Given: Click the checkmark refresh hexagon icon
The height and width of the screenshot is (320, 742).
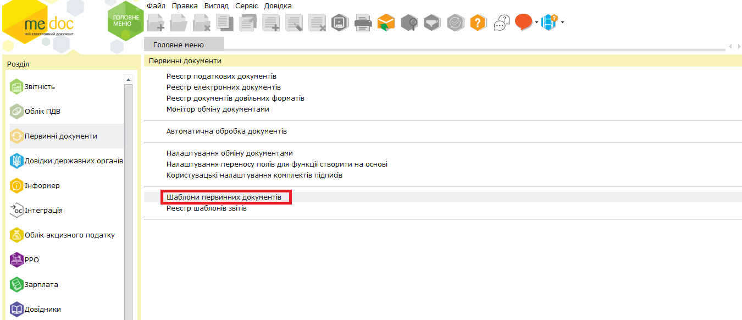Looking at the screenshot, I should pos(456,23).
